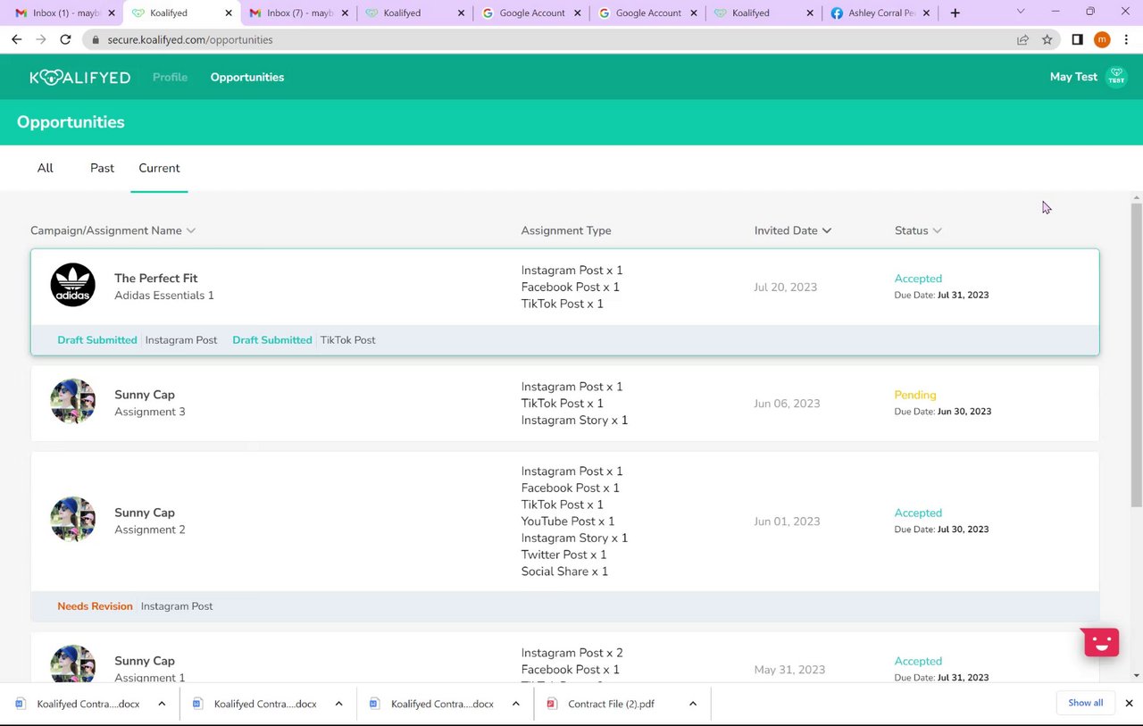Viewport: 1143px width, 726px height.
Task: Click the Pending status text
Action: click(x=915, y=395)
